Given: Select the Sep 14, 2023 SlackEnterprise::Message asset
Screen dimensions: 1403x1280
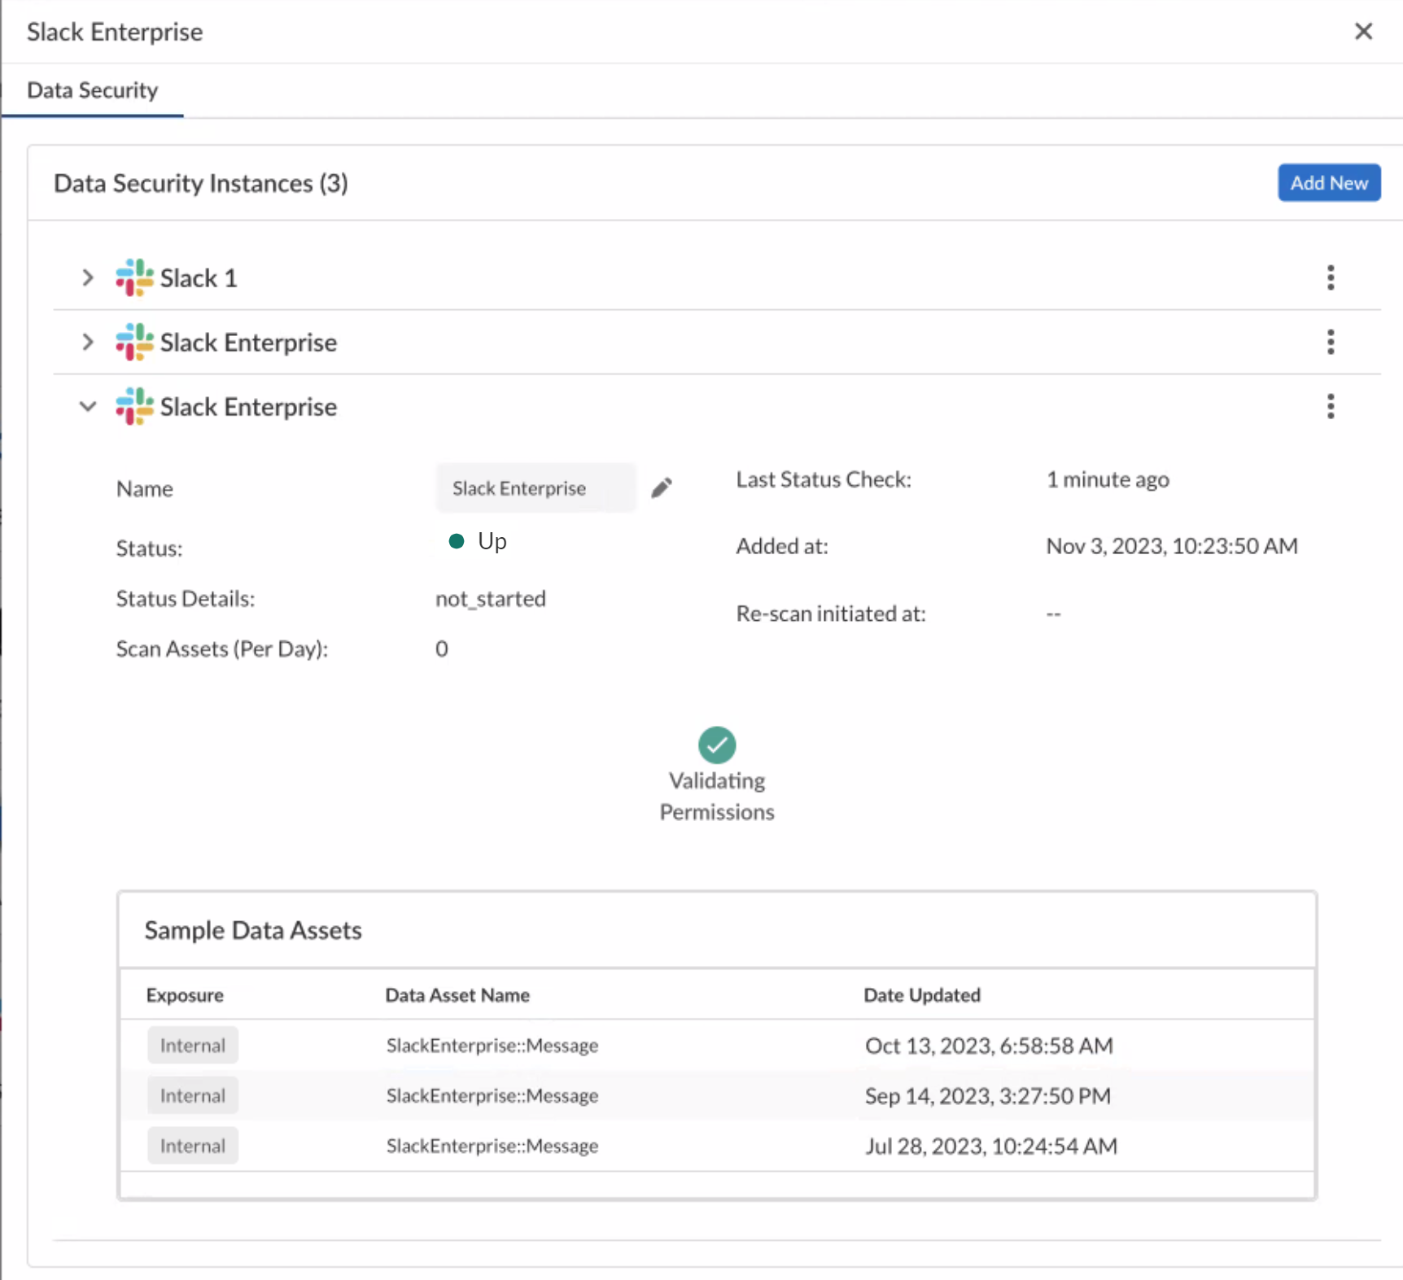Looking at the screenshot, I should (492, 1096).
